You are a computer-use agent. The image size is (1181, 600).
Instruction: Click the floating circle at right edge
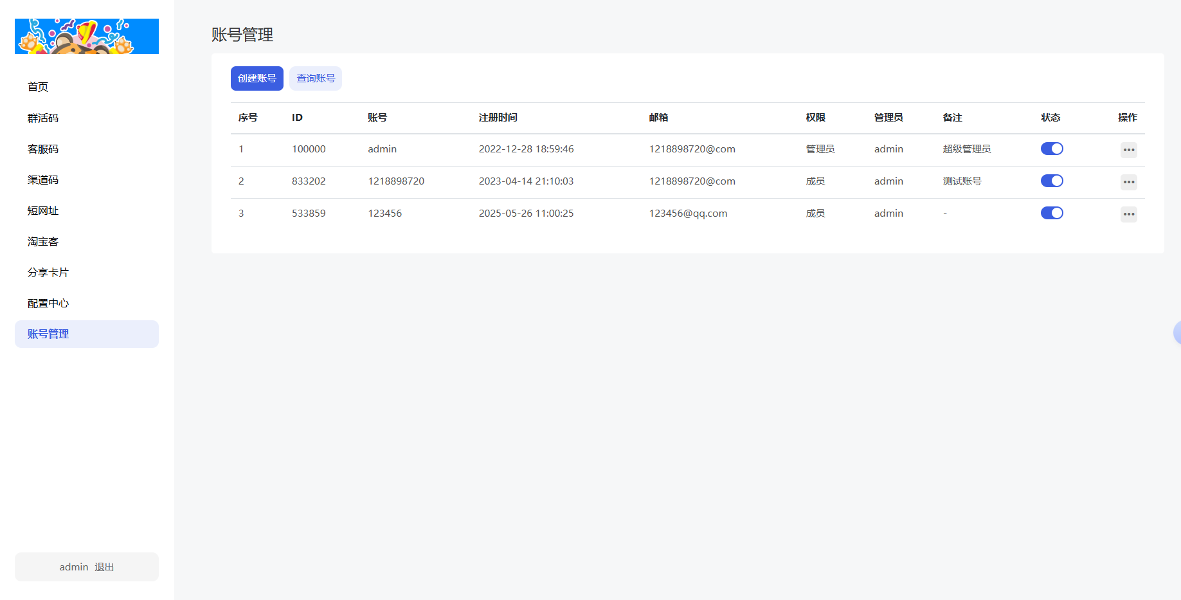coord(1176,332)
